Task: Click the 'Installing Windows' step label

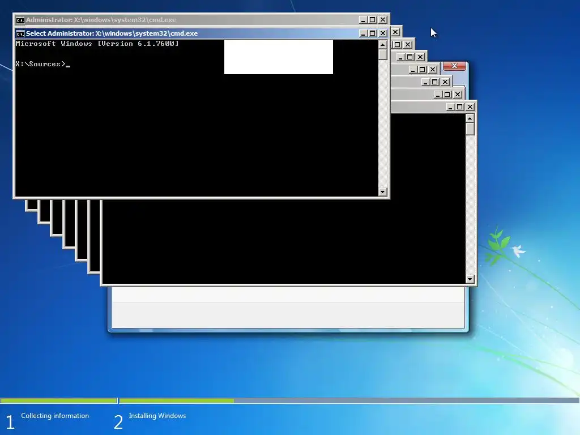Action: pos(157,416)
